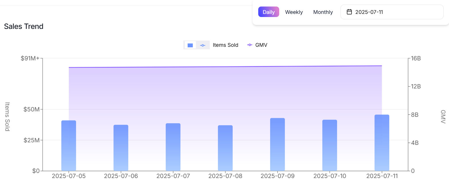This screenshot has height=182, width=449.
Task: Switch to the Weekly view tab
Action: point(294,12)
